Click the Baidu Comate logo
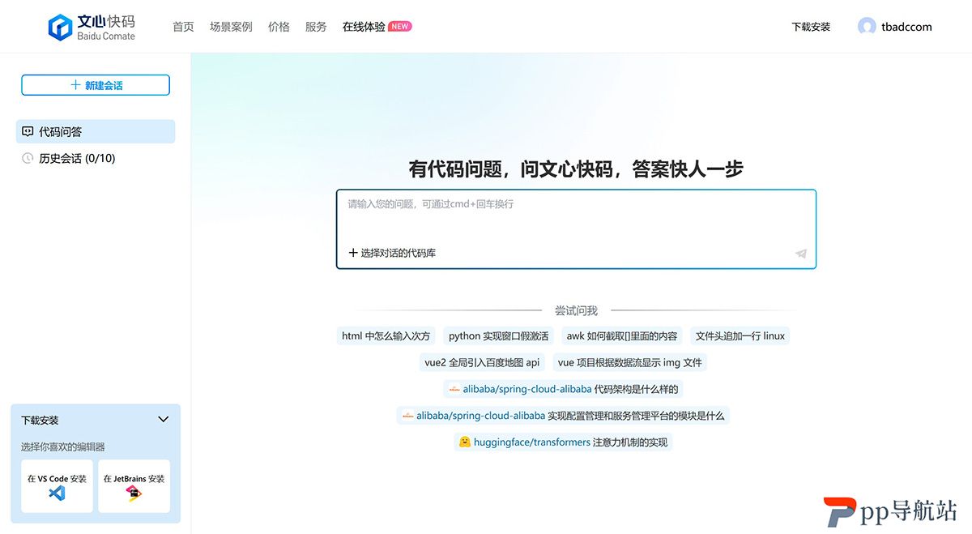Screen dimensions: 972x534 (92, 27)
